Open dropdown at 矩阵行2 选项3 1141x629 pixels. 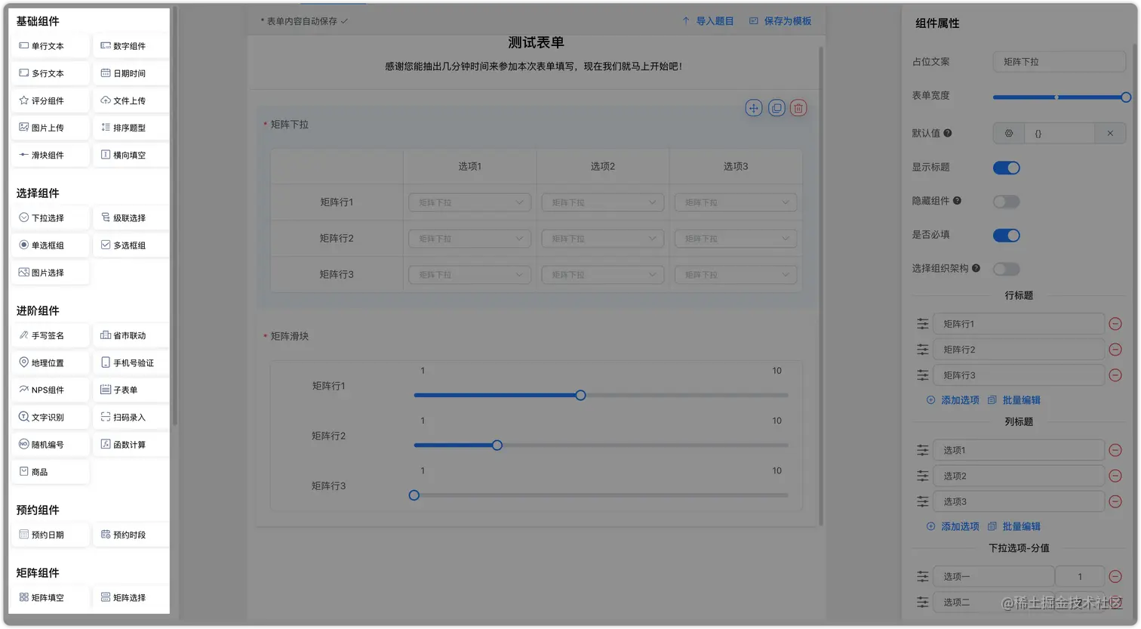[735, 239]
